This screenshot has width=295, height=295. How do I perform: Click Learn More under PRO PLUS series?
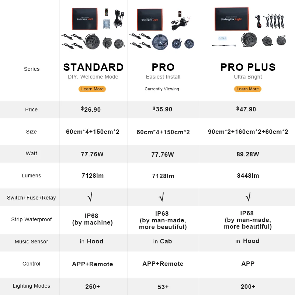point(247,89)
